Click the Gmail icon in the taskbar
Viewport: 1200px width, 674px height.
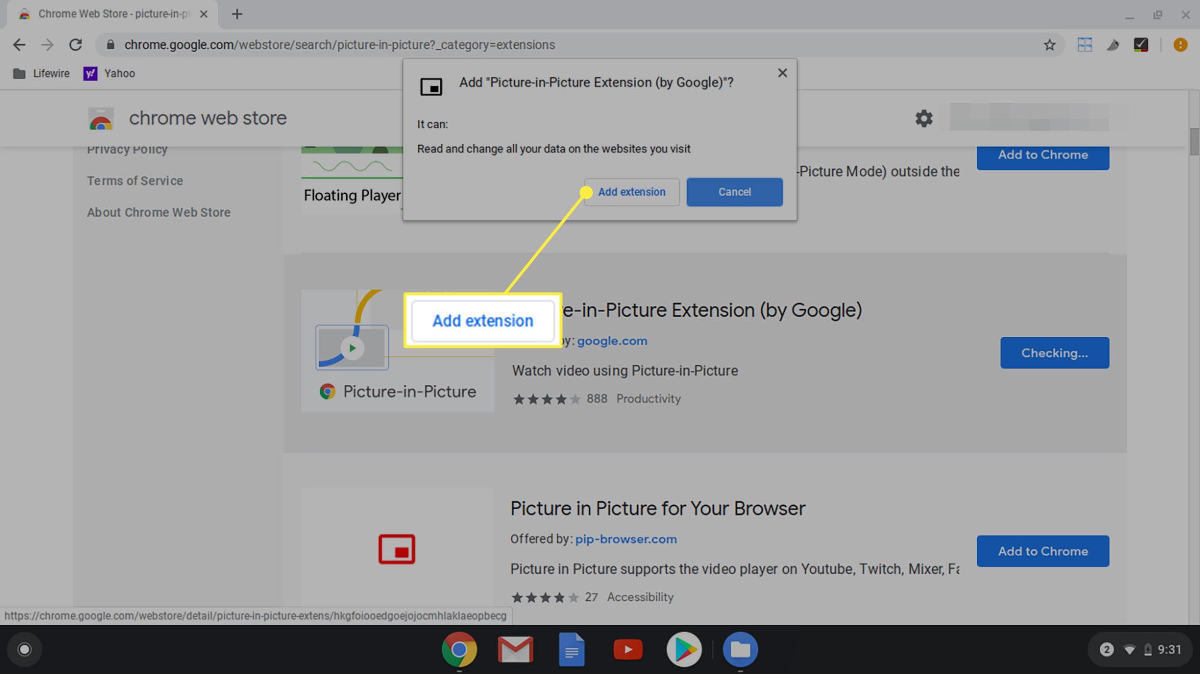pos(515,649)
